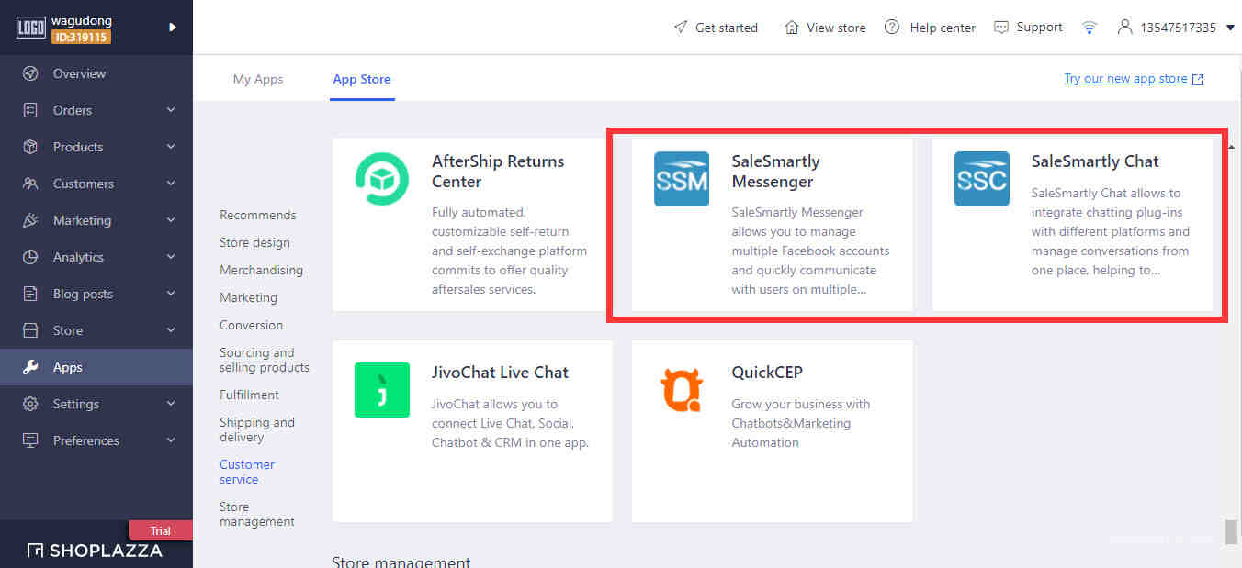
Task: Click the Customers people icon
Action: click(x=30, y=184)
